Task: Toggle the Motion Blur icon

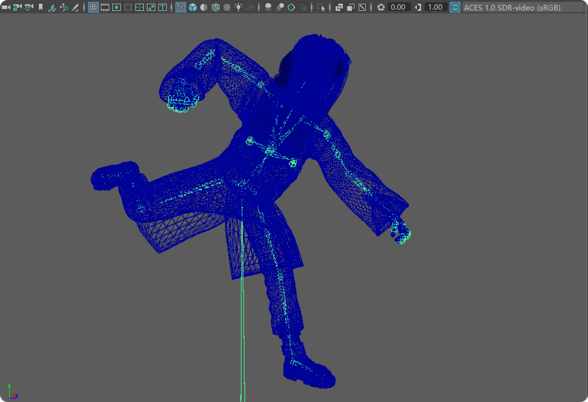Action: [280, 7]
